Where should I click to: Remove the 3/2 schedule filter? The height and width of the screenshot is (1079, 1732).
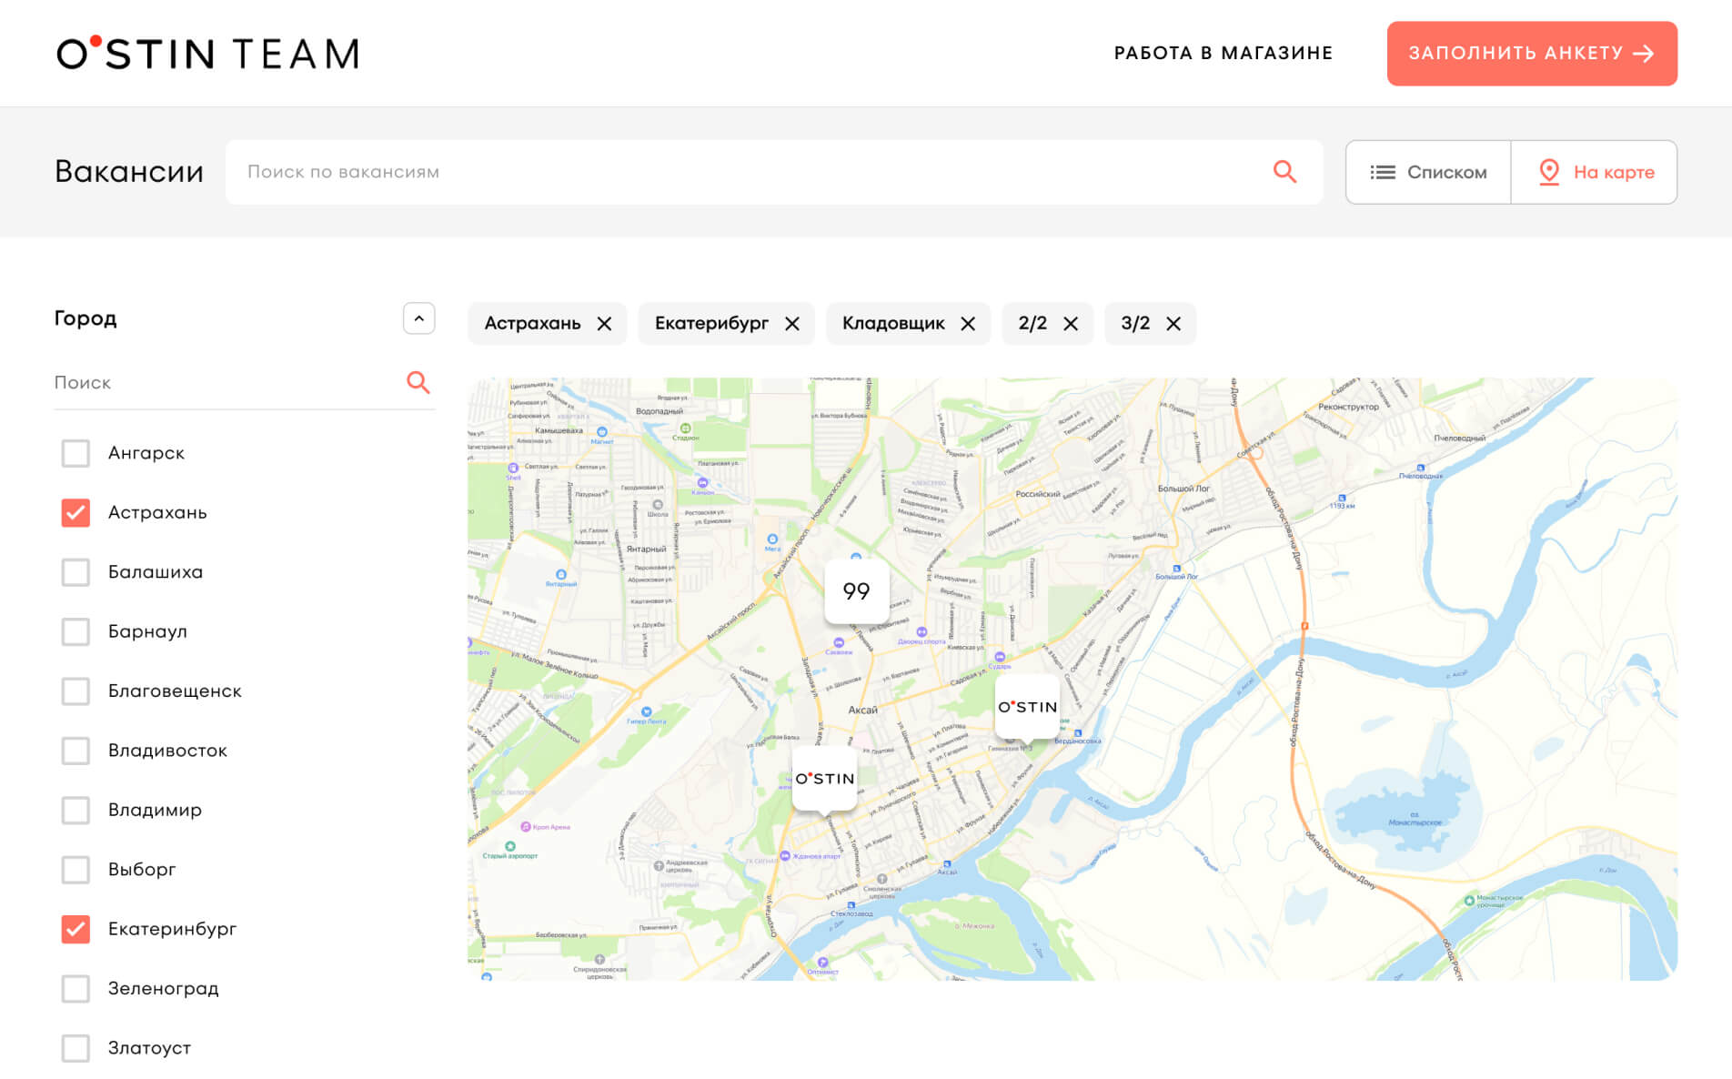point(1173,324)
